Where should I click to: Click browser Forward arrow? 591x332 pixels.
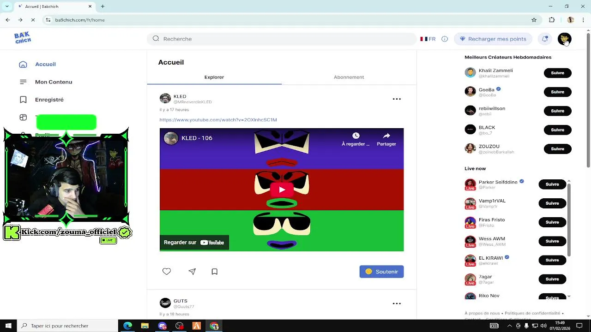(20, 20)
